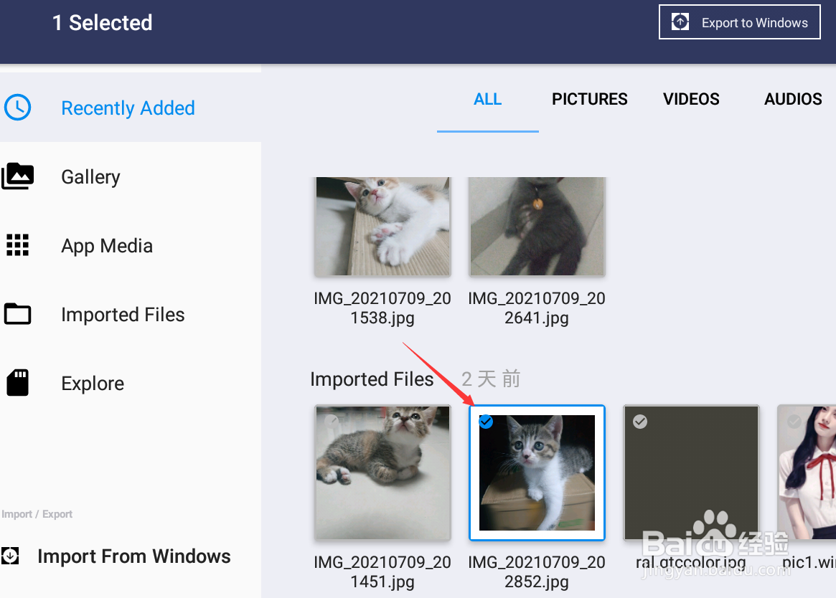Select the pic1 girl photo thumbnail
Viewport: 836px width, 598px height.
[x=808, y=473]
